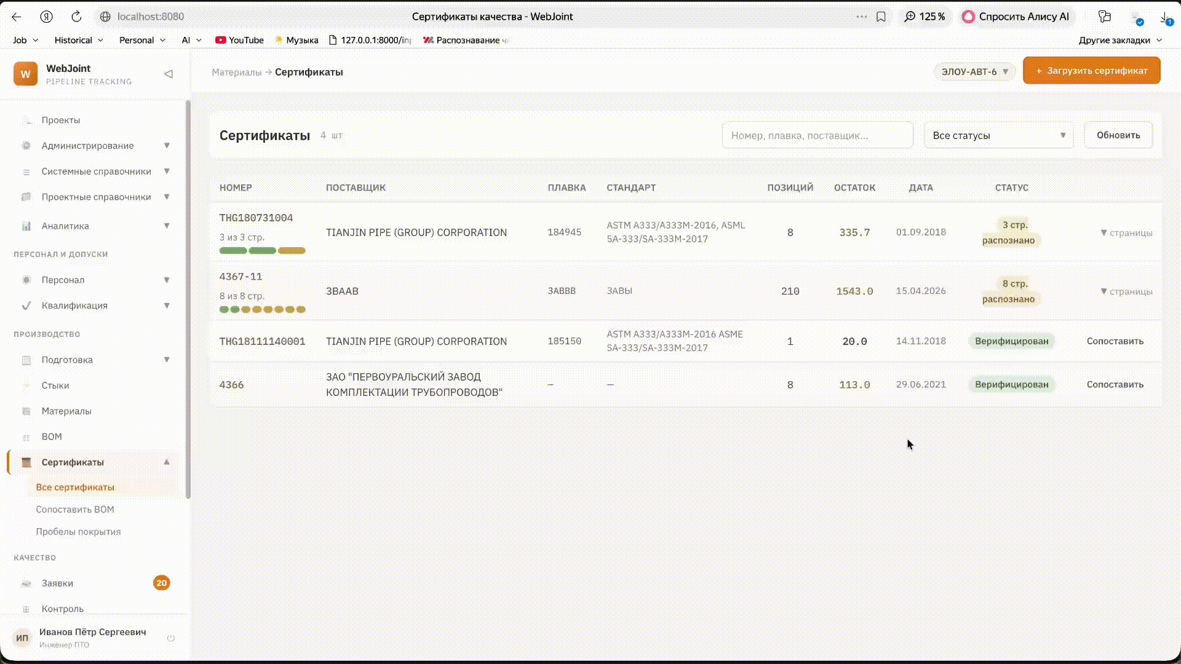This screenshot has height=664, width=1181.
Task: Open Другие закладки folder
Action: pos(1120,40)
